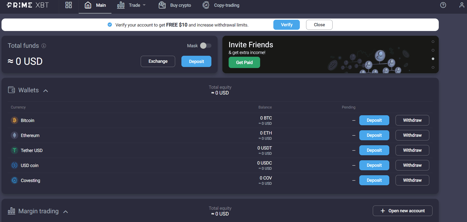
Task: Select the third banner carousel dot
Action: 433,59
